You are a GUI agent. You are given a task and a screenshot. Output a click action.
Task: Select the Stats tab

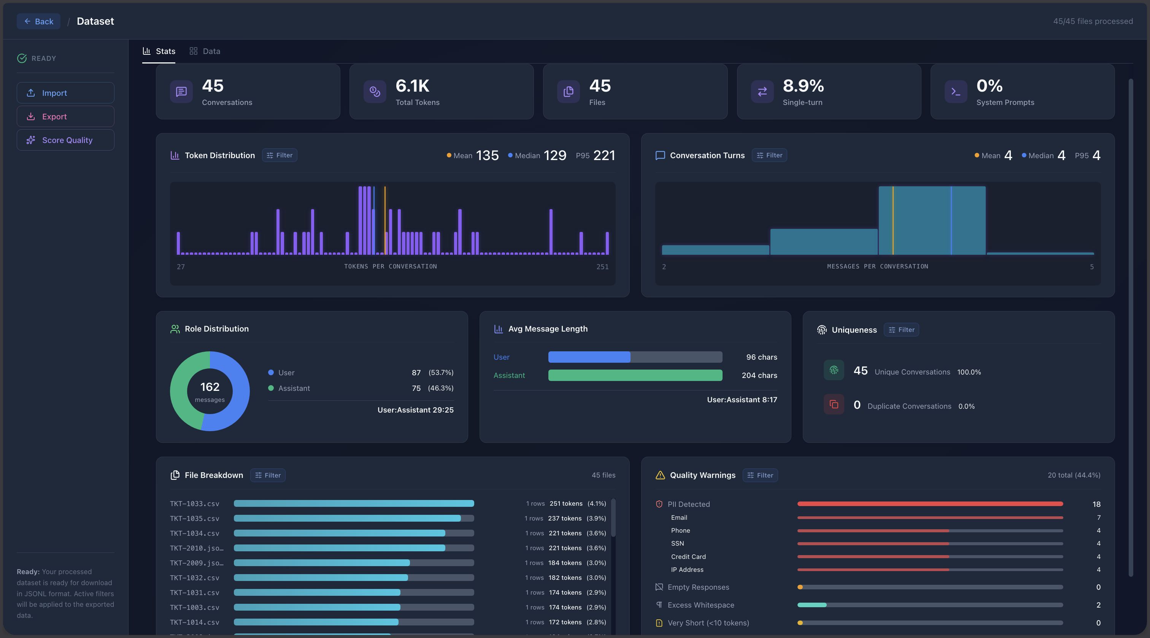(x=159, y=51)
